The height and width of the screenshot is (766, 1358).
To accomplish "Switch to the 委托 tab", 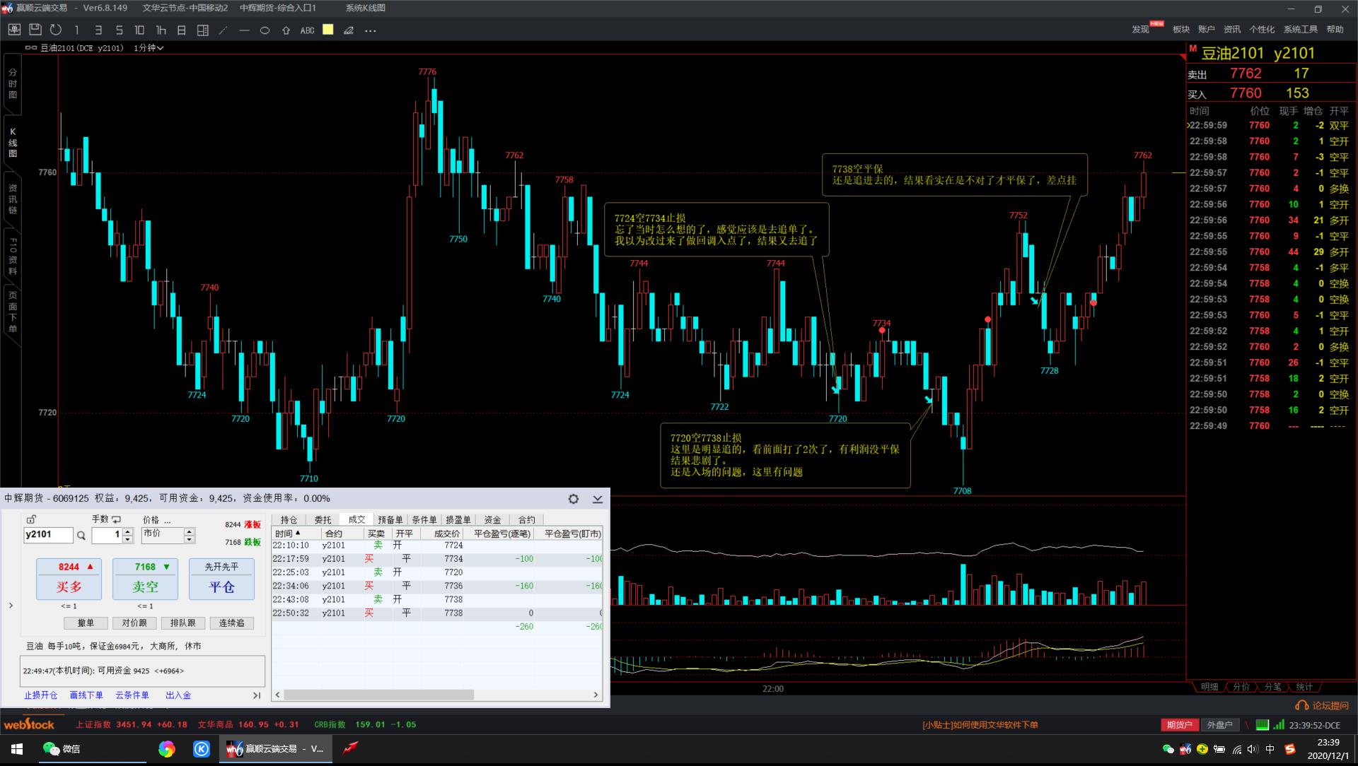I will pos(323,519).
